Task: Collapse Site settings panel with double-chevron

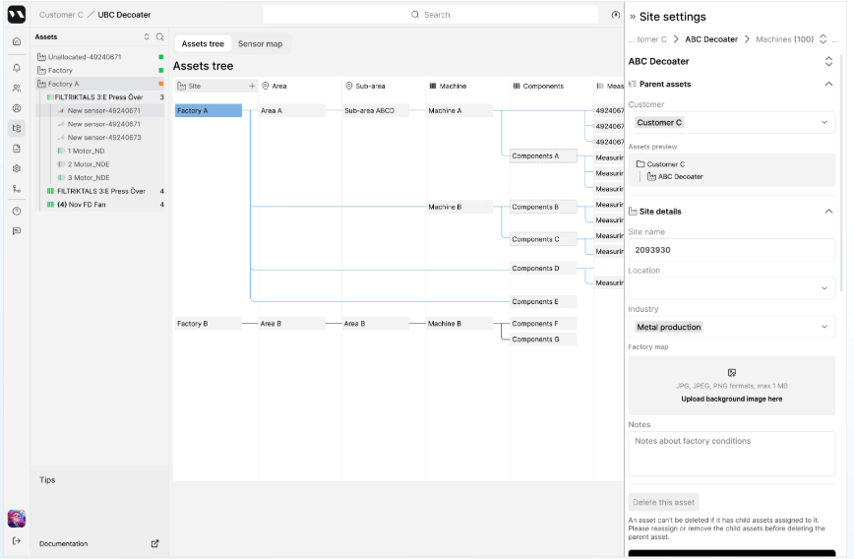Action: (x=633, y=17)
